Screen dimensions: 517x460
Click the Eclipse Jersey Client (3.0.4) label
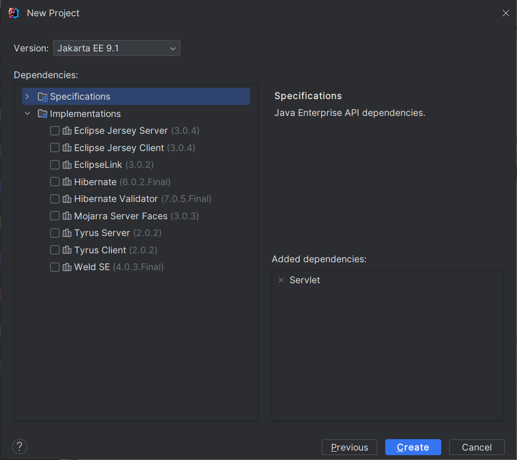[x=135, y=148]
